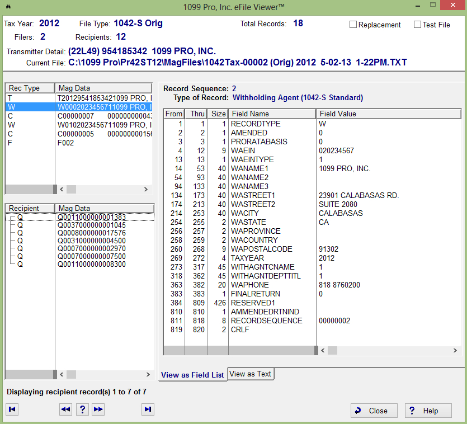467x424 pixels.
Task: Jump to first recipient record page
Action: 12,410
